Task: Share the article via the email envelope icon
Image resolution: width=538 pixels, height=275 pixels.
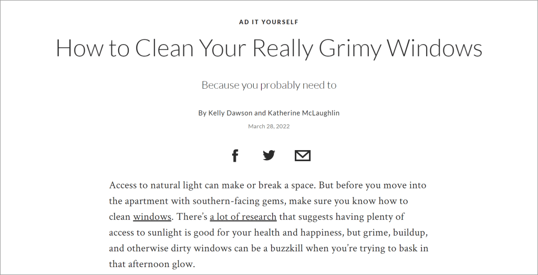Action: 303,156
